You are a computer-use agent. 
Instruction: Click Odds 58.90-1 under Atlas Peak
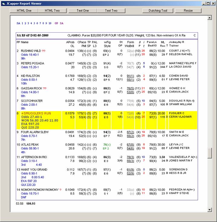pos(30,148)
